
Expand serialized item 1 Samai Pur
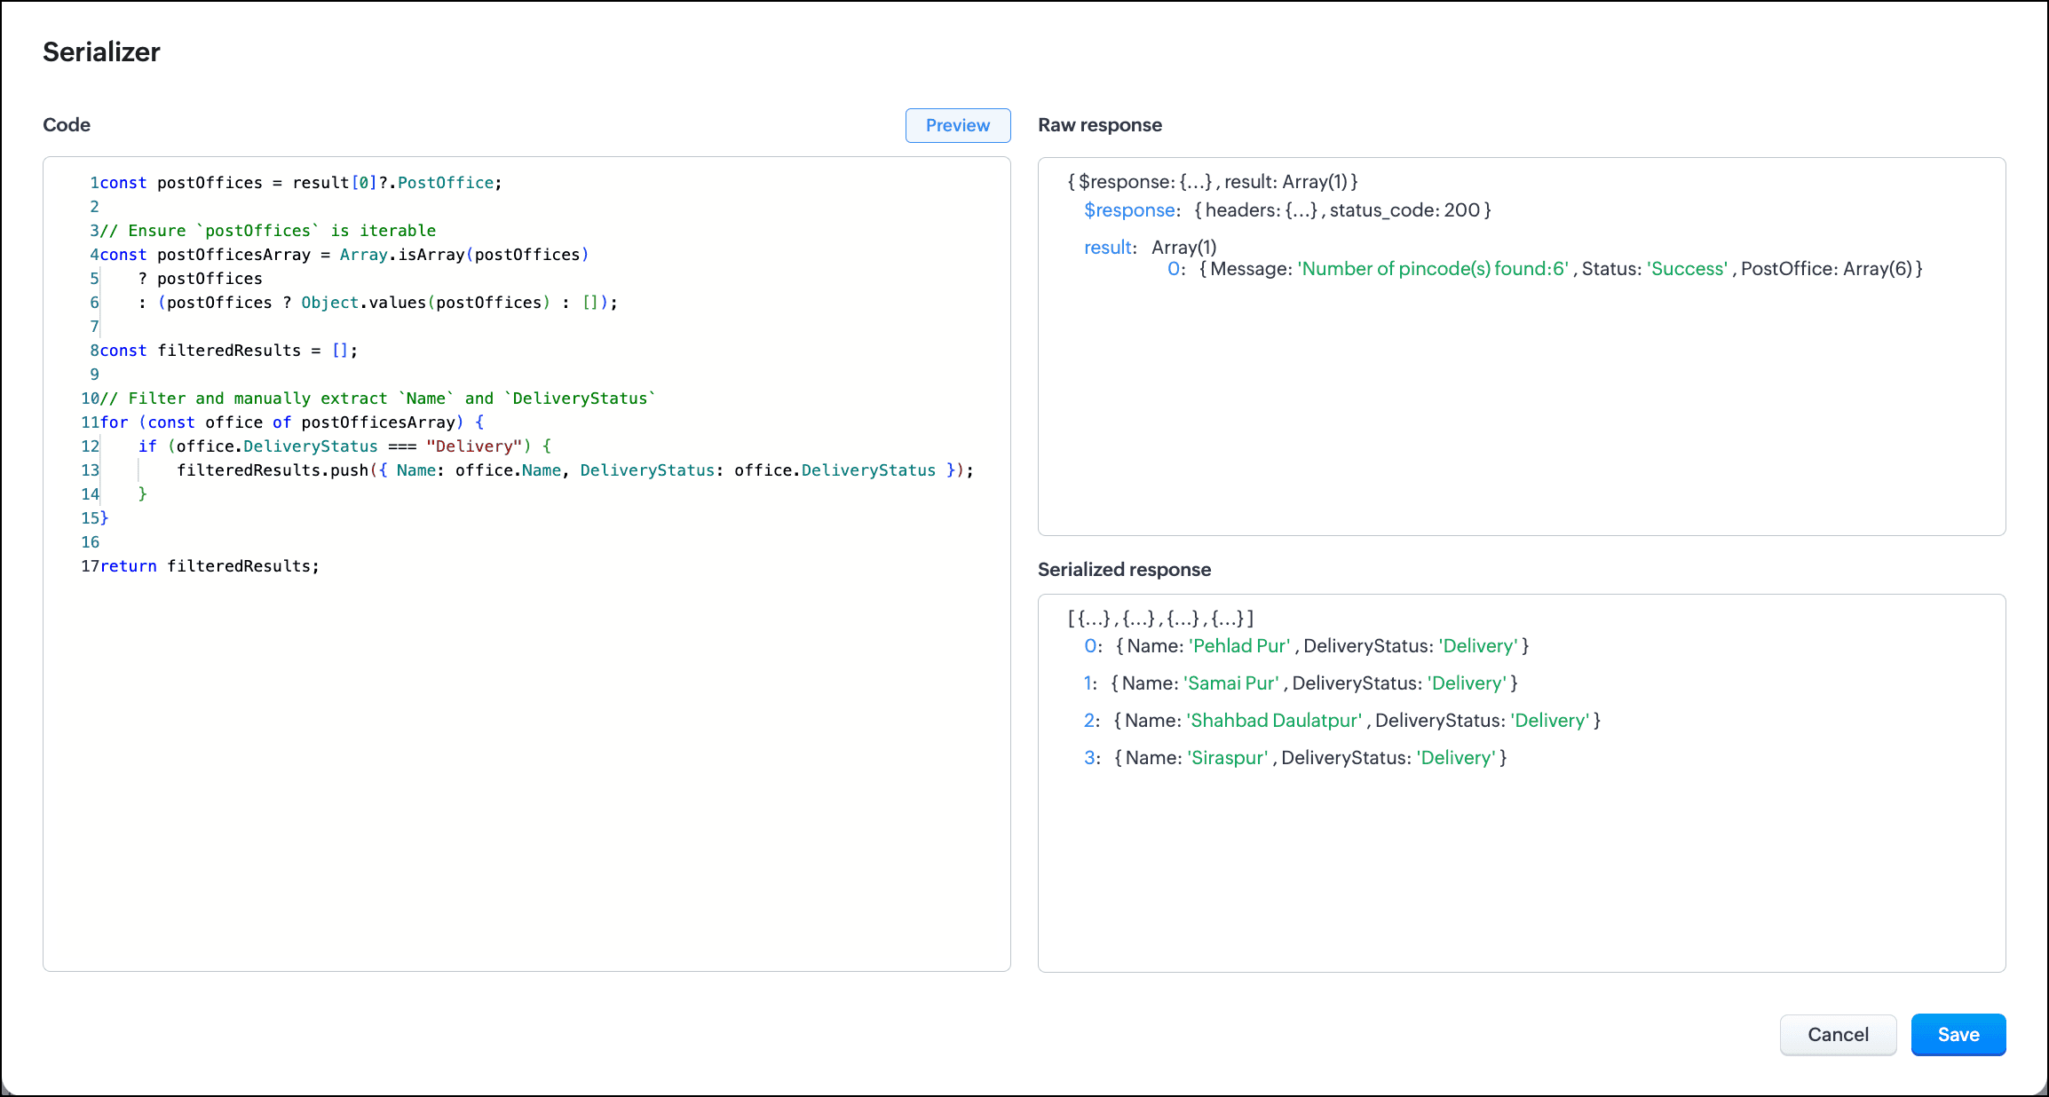tap(1090, 683)
